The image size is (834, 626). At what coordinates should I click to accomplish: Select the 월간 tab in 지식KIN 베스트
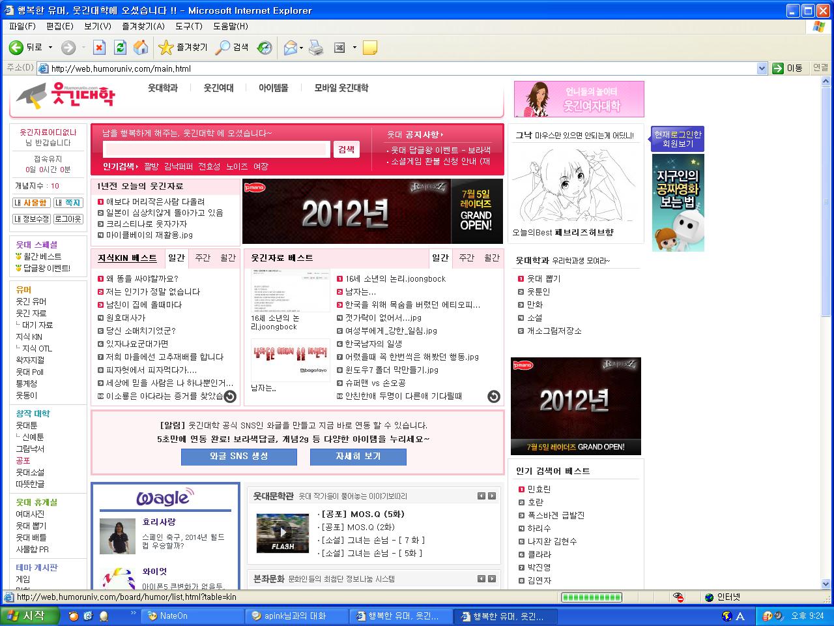point(228,258)
